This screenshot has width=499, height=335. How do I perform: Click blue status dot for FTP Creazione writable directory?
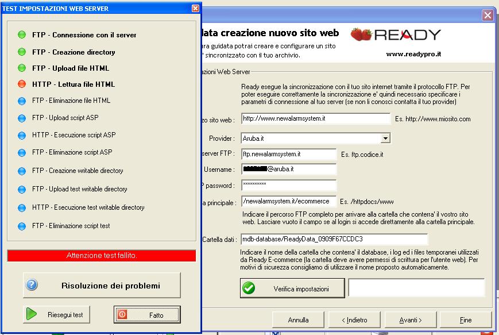(22, 171)
